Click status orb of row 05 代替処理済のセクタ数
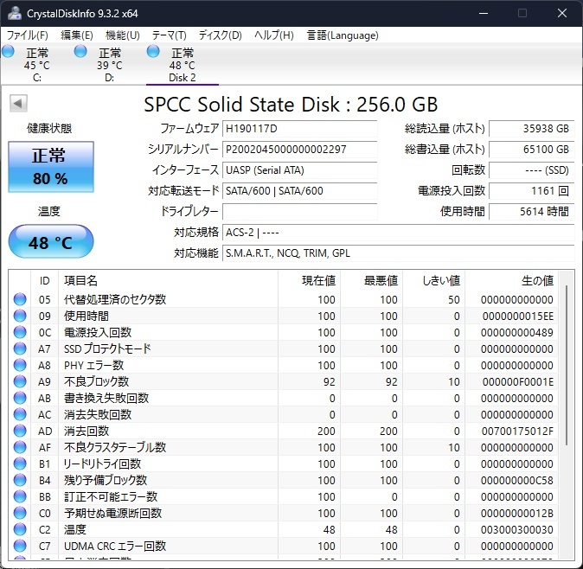Screen dimensions: 583x569 (x=20, y=299)
